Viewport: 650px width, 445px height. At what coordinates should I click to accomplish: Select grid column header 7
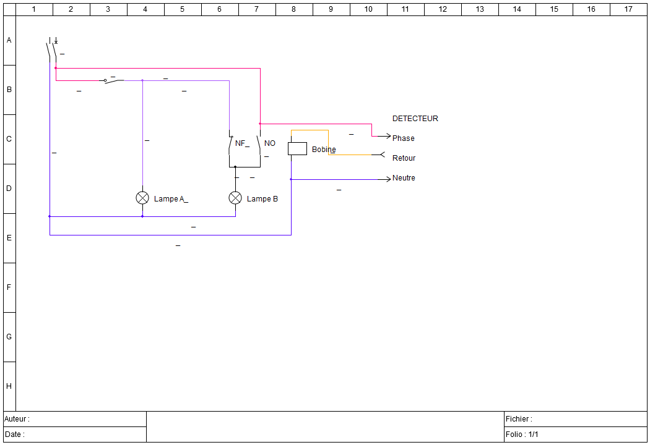tap(256, 9)
